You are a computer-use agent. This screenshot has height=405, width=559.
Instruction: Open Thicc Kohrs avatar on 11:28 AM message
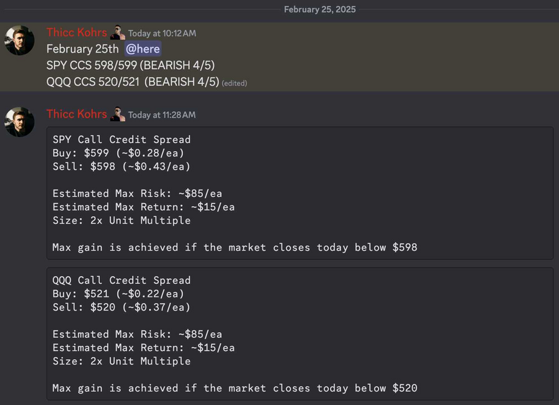[19, 122]
